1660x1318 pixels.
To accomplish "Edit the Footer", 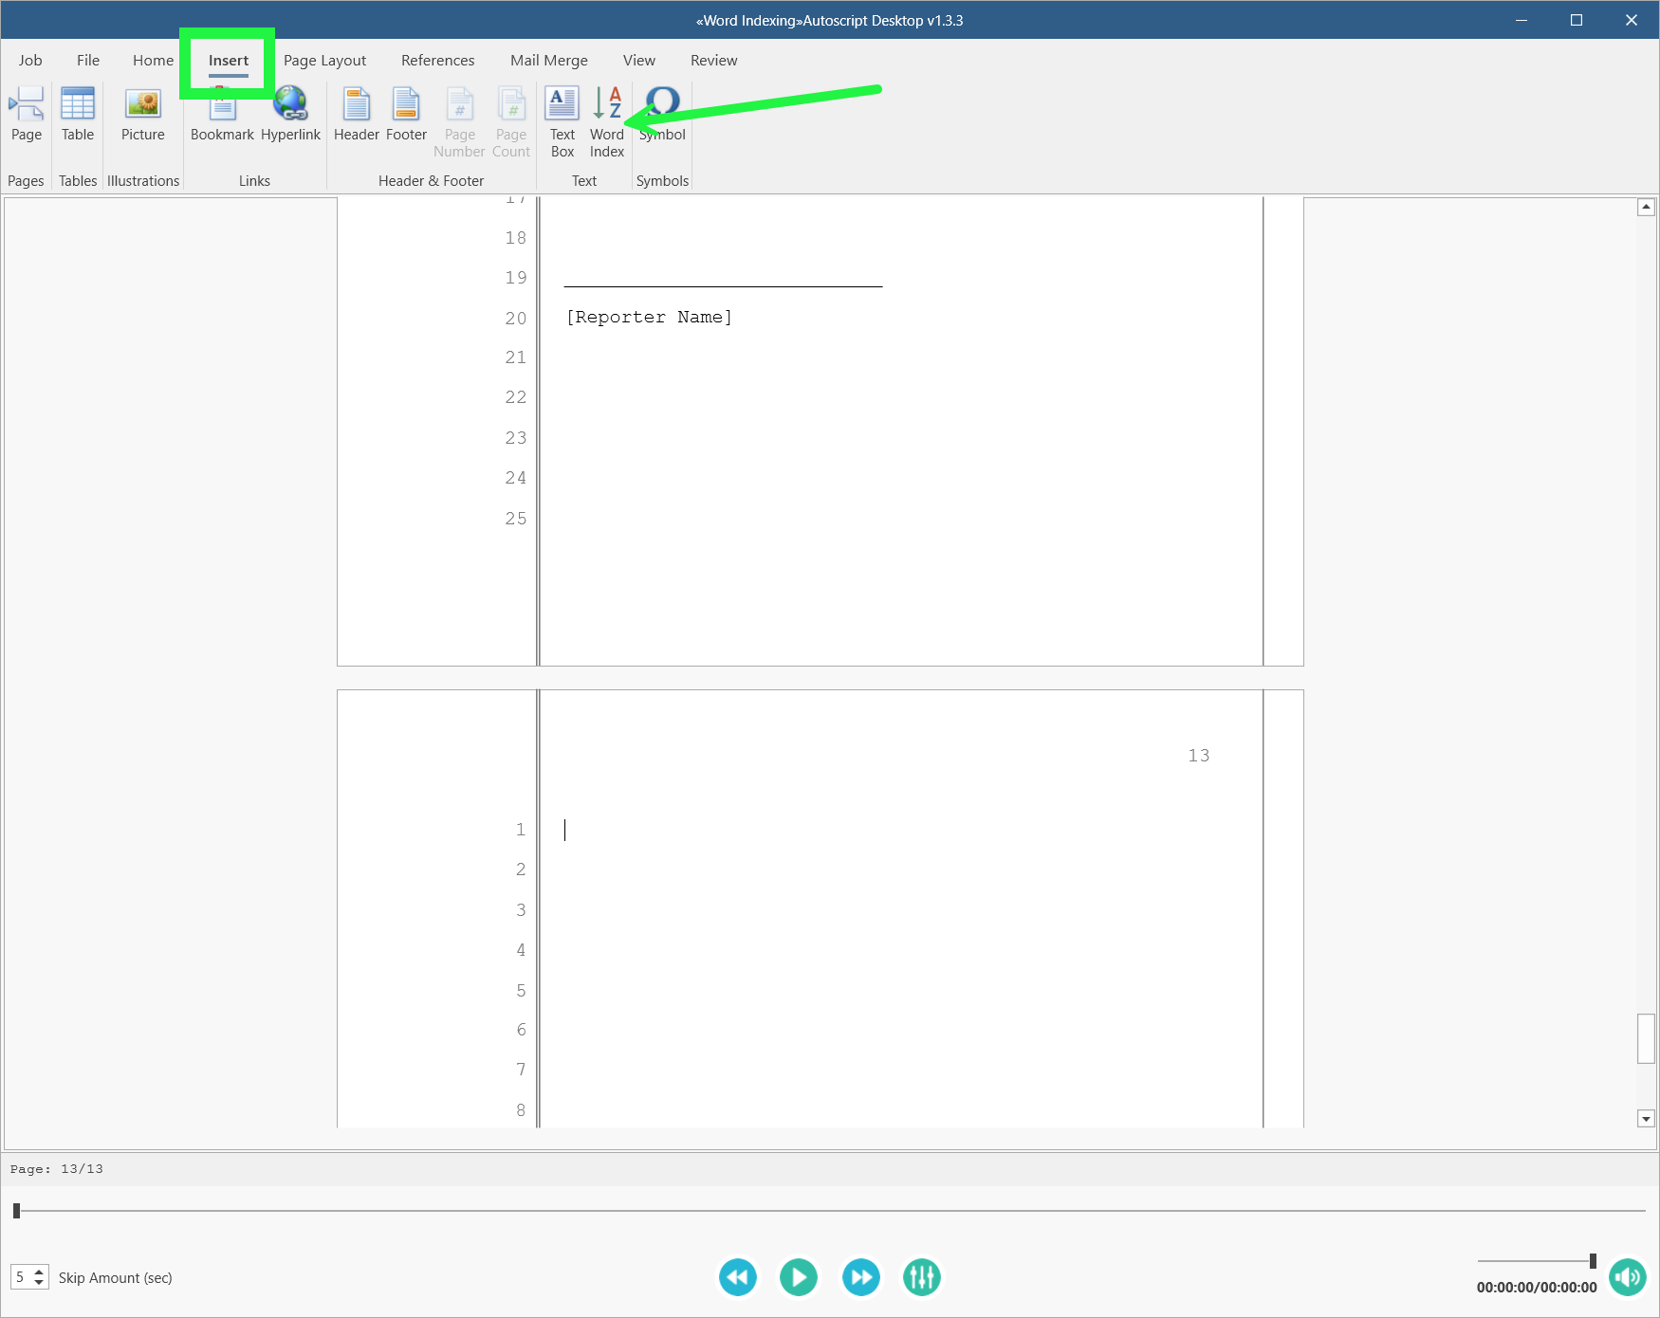I will pos(406,116).
